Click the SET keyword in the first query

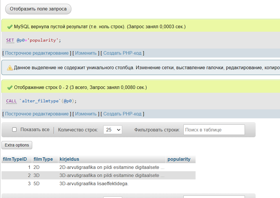click(10, 40)
